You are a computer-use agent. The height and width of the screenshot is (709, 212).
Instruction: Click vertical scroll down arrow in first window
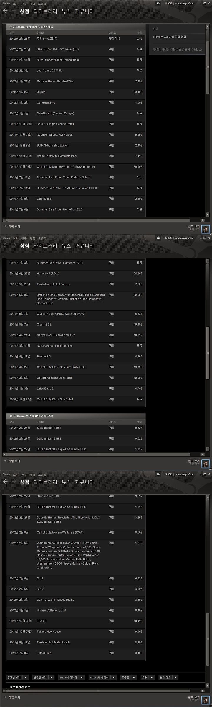tap(208, 215)
